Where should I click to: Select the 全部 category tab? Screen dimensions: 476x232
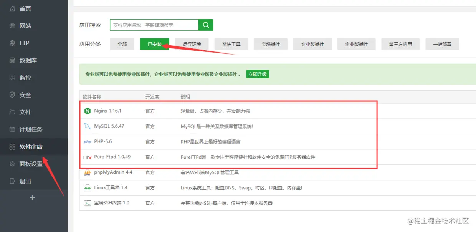coord(122,44)
